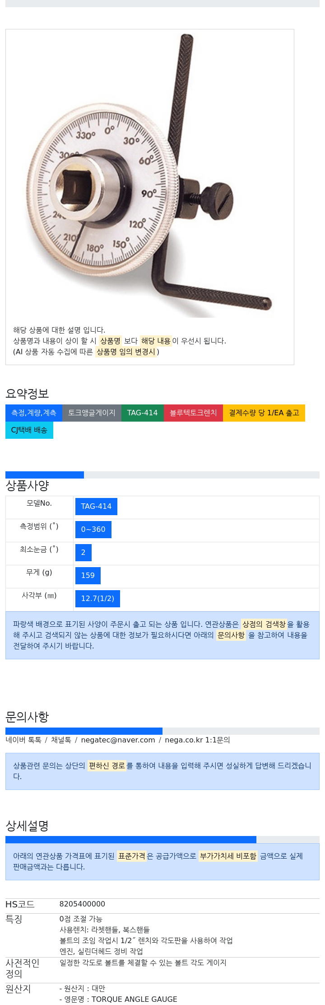
Task: Select the 159 weight spec button
Action: (x=88, y=576)
